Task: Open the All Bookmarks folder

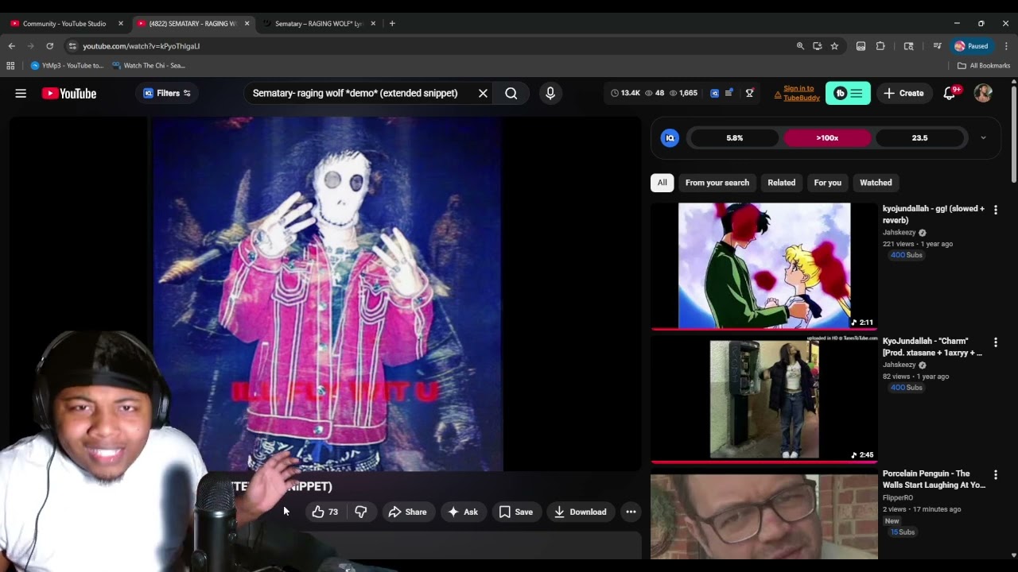Action: click(984, 65)
